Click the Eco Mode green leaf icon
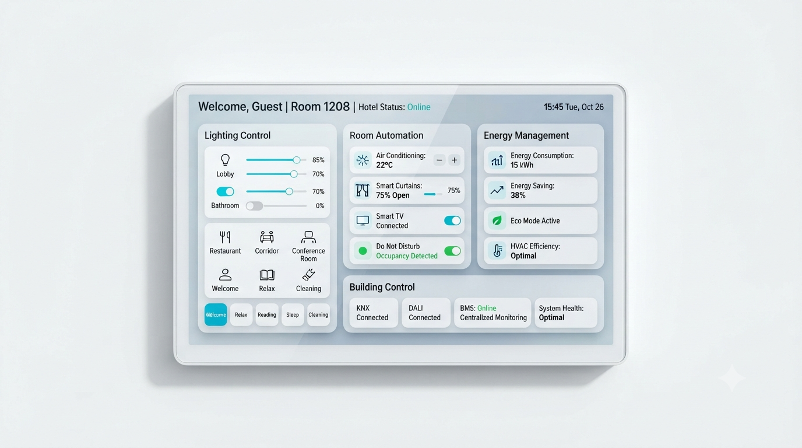Screen dimensions: 802x448 497,220
